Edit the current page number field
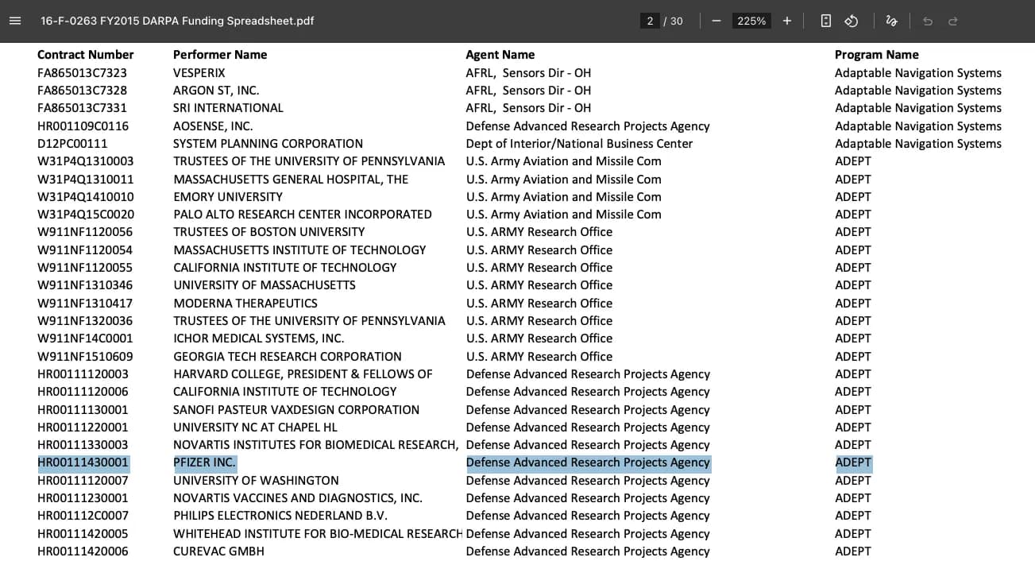Image resolution: width=1035 pixels, height=561 pixels. pos(650,21)
